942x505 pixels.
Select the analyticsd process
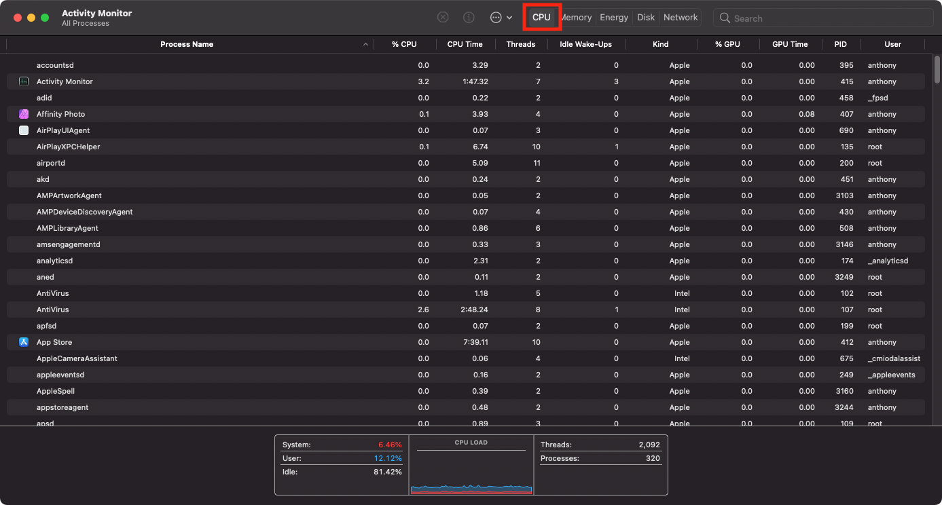click(x=54, y=261)
